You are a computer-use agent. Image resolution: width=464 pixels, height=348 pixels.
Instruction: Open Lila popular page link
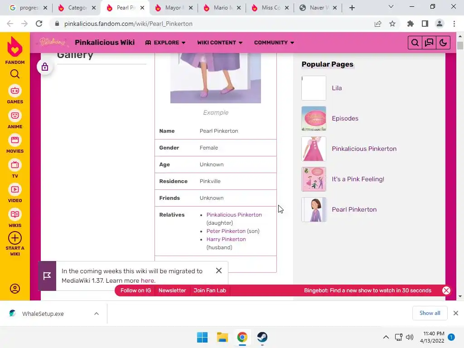point(337,88)
